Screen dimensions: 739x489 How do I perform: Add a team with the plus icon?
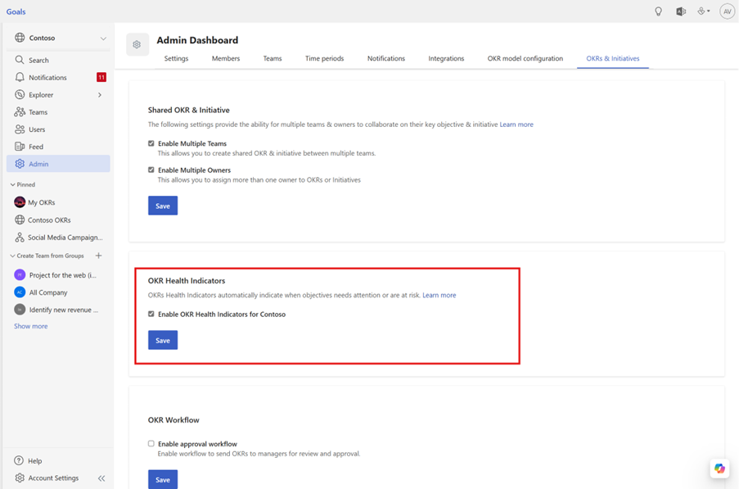(98, 256)
